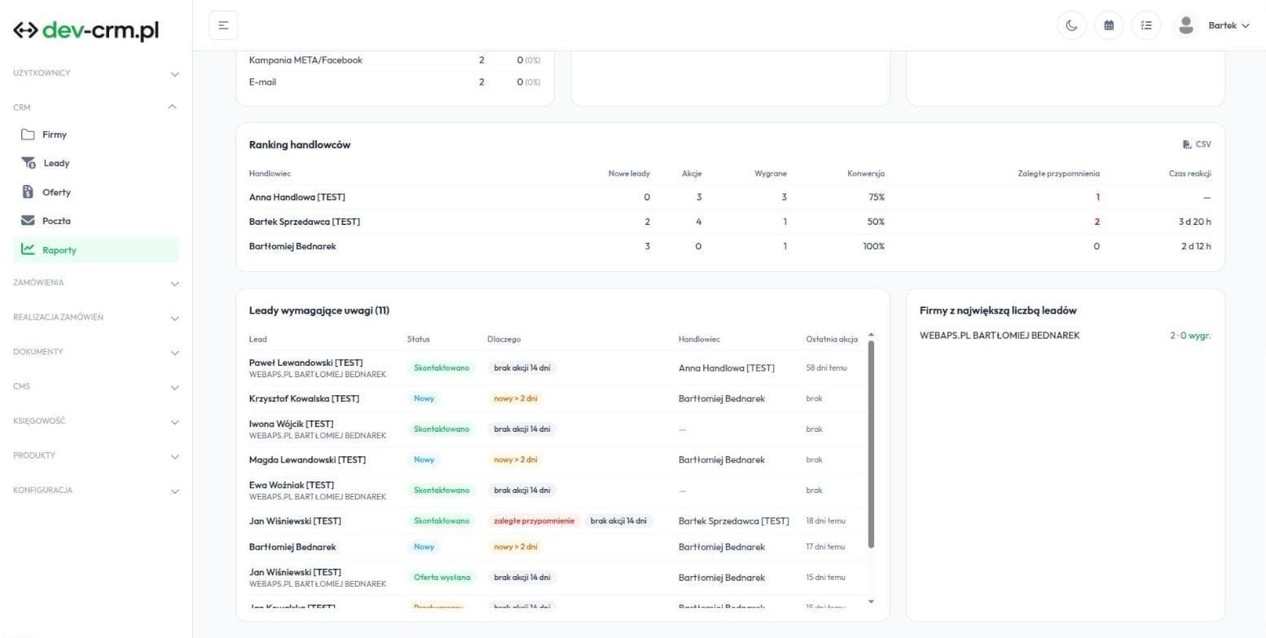Expand the Księgowość sidebar section
Viewport: 1266px width, 638px height.
click(96, 421)
